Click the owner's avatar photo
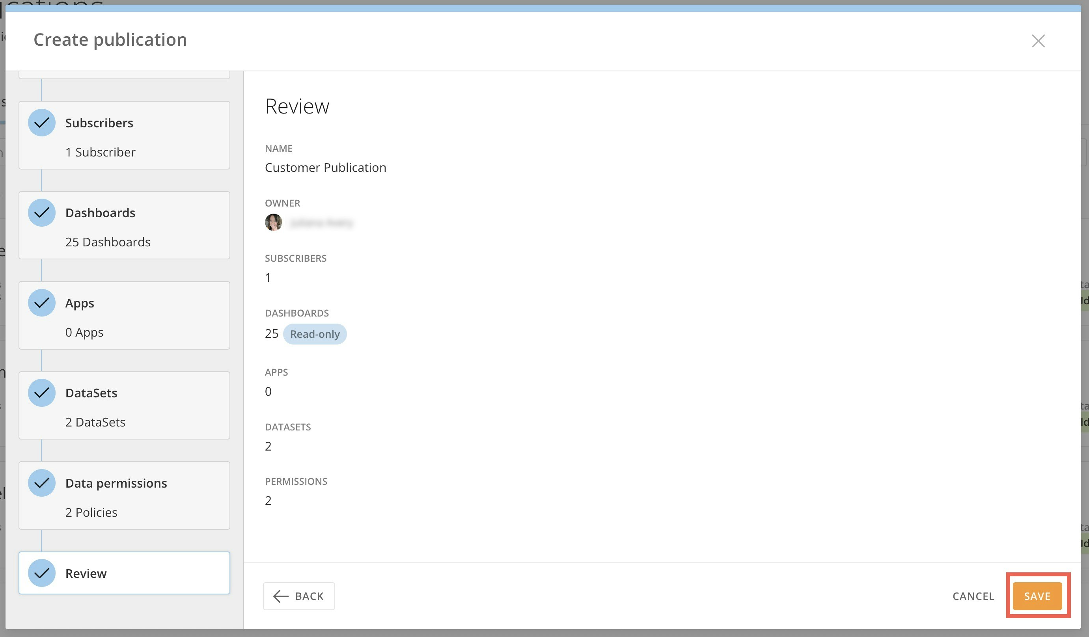The width and height of the screenshot is (1089, 637). tap(274, 223)
